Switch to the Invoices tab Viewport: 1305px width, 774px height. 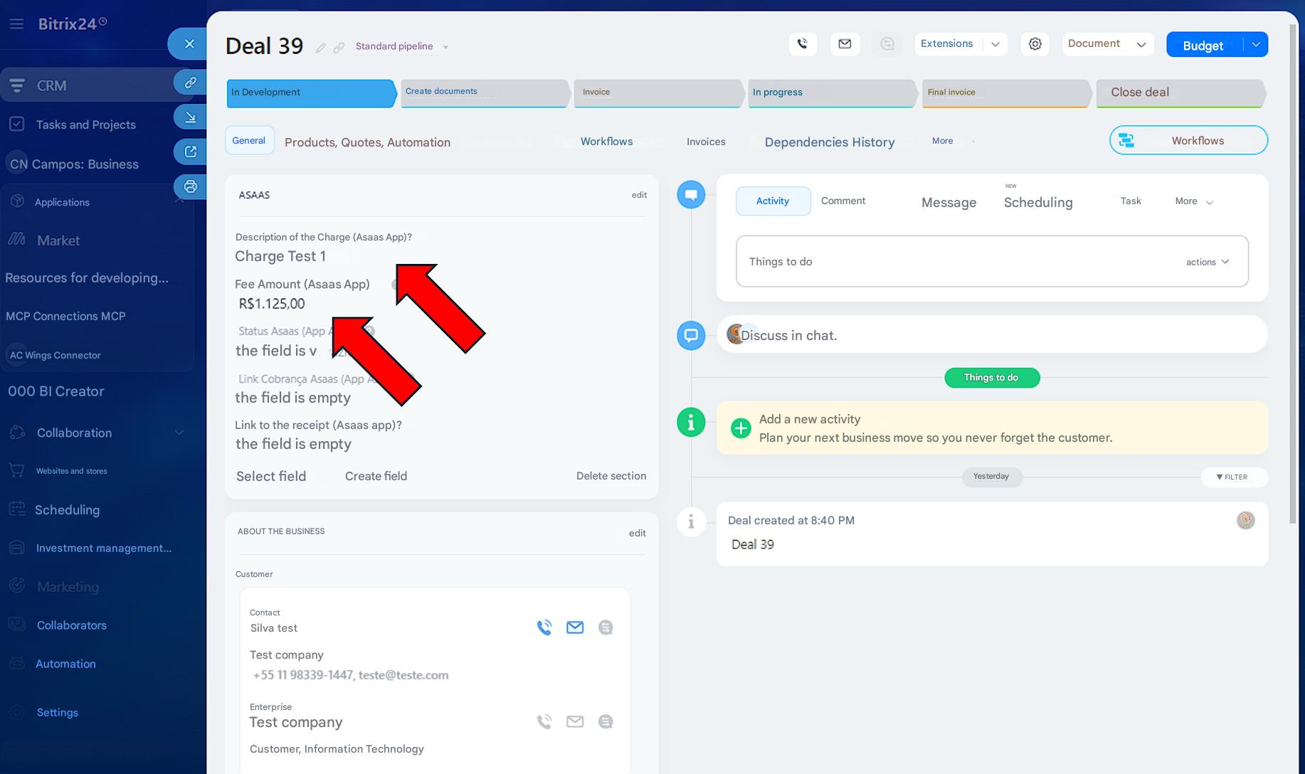[705, 142]
